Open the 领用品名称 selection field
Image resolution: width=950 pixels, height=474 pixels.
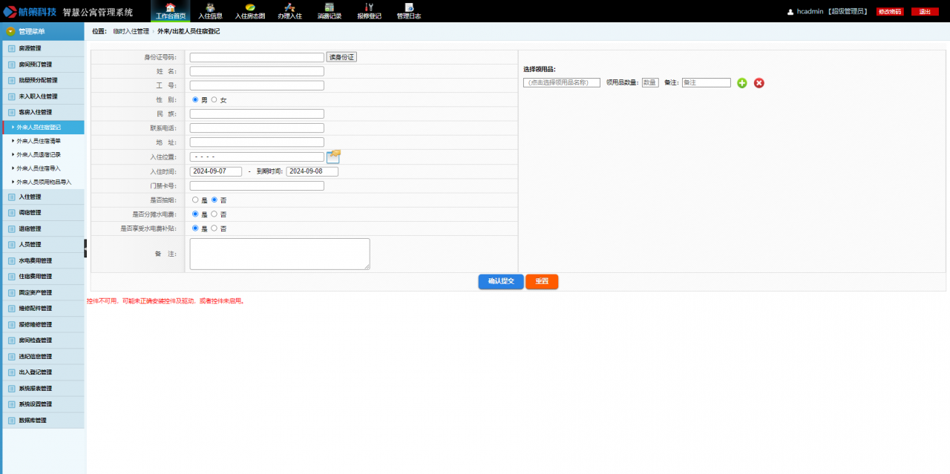(x=561, y=83)
